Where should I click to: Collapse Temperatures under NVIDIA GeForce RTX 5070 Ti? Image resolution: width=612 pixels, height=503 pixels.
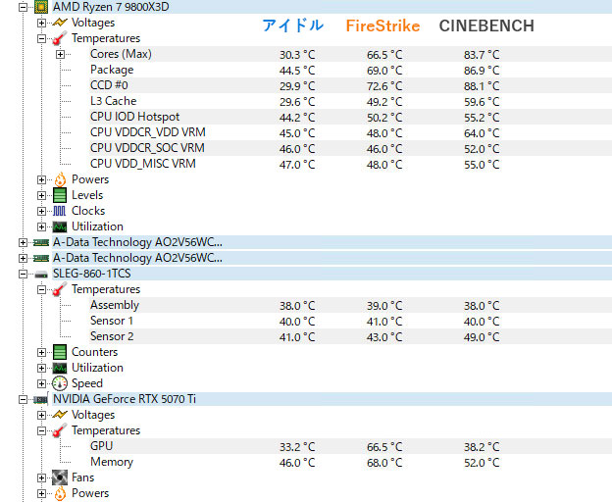click(x=41, y=430)
